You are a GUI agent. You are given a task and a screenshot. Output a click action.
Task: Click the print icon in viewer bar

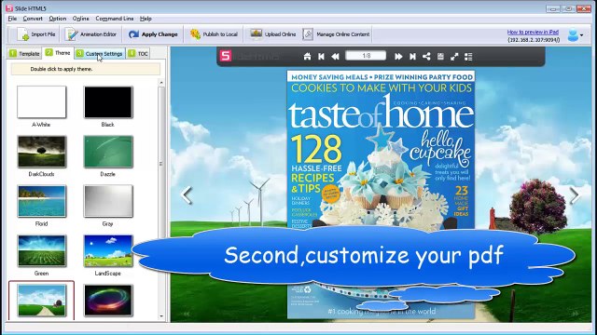440,57
